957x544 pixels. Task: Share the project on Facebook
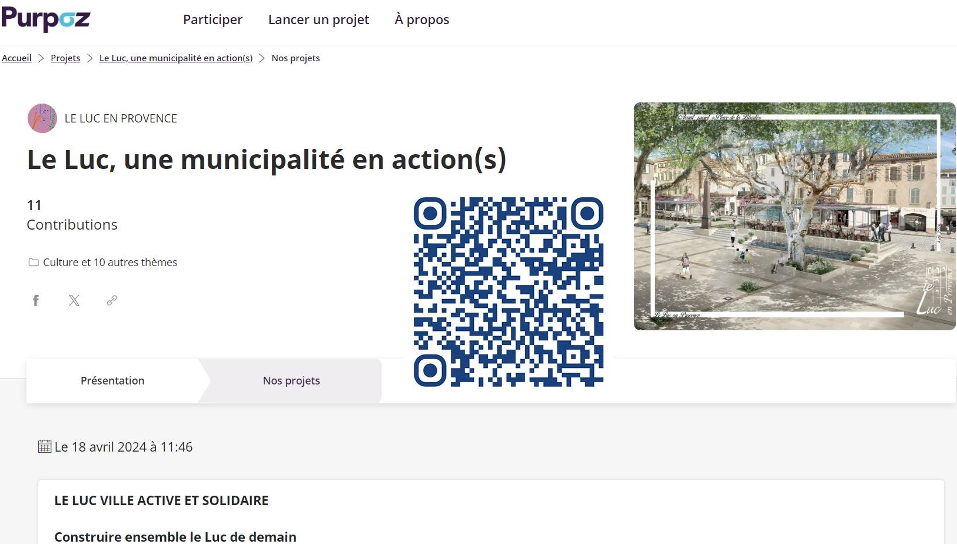pos(36,301)
